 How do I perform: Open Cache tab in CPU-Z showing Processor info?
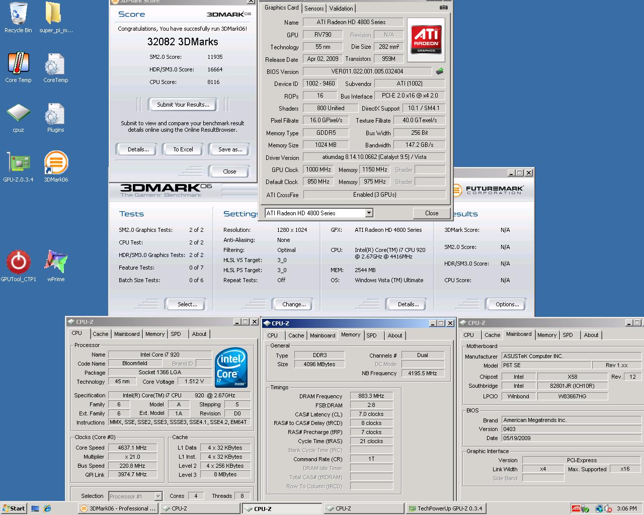point(101,334)
